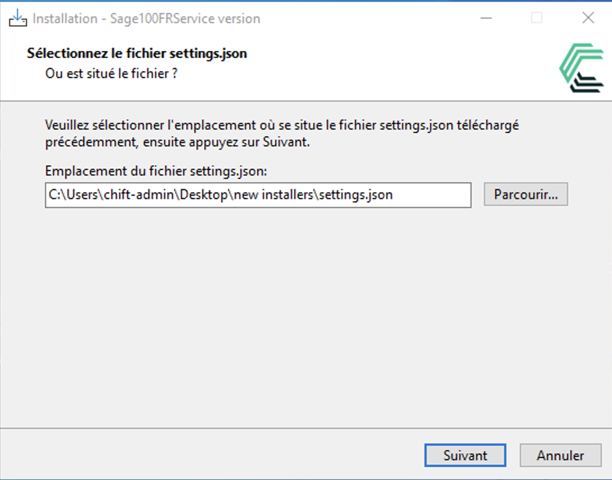Select the 'Sélectionnez le fichier settings.json' heading
Image resolution: width=612 pixels, height=480 pixels.
coord(136,53)
